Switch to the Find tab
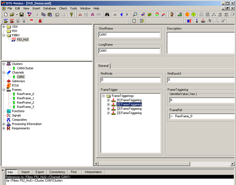This screenshot has width=236, height=185. coord(73,172)
